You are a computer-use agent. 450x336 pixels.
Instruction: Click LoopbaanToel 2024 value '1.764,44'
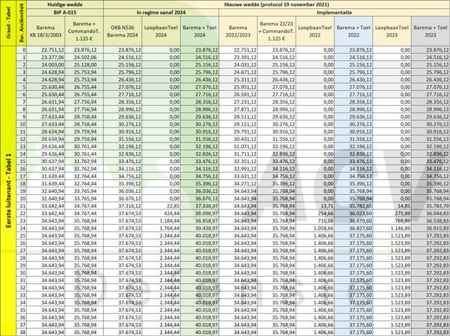click(x=170, y=228)
